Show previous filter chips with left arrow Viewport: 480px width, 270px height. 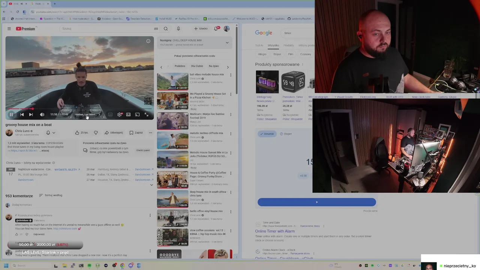pos(161,67)
